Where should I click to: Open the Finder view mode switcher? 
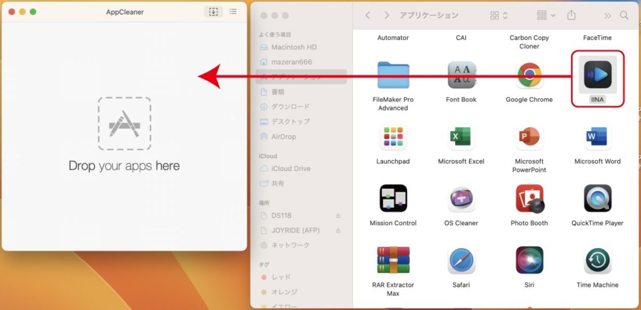pos(499,16)
